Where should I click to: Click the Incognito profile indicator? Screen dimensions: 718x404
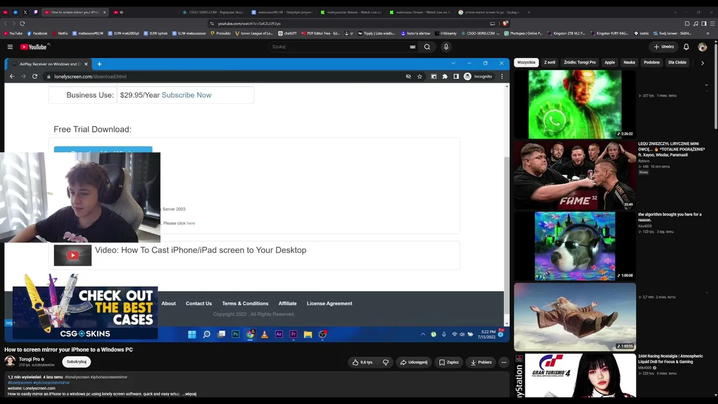point(478,76)
